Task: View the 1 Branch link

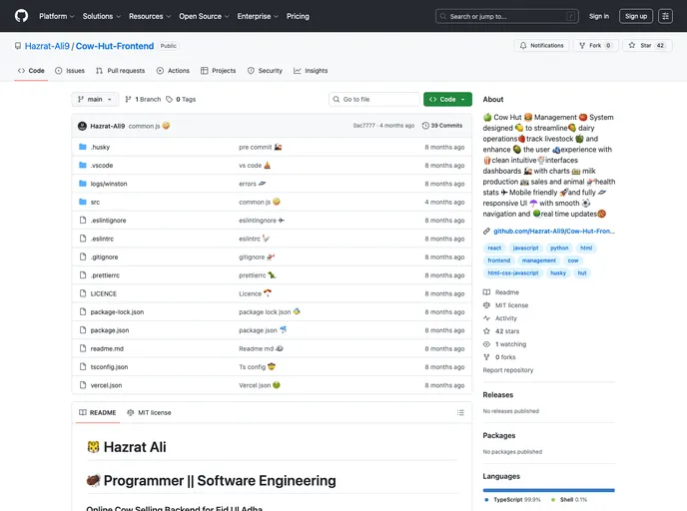Action: (143, 100)
